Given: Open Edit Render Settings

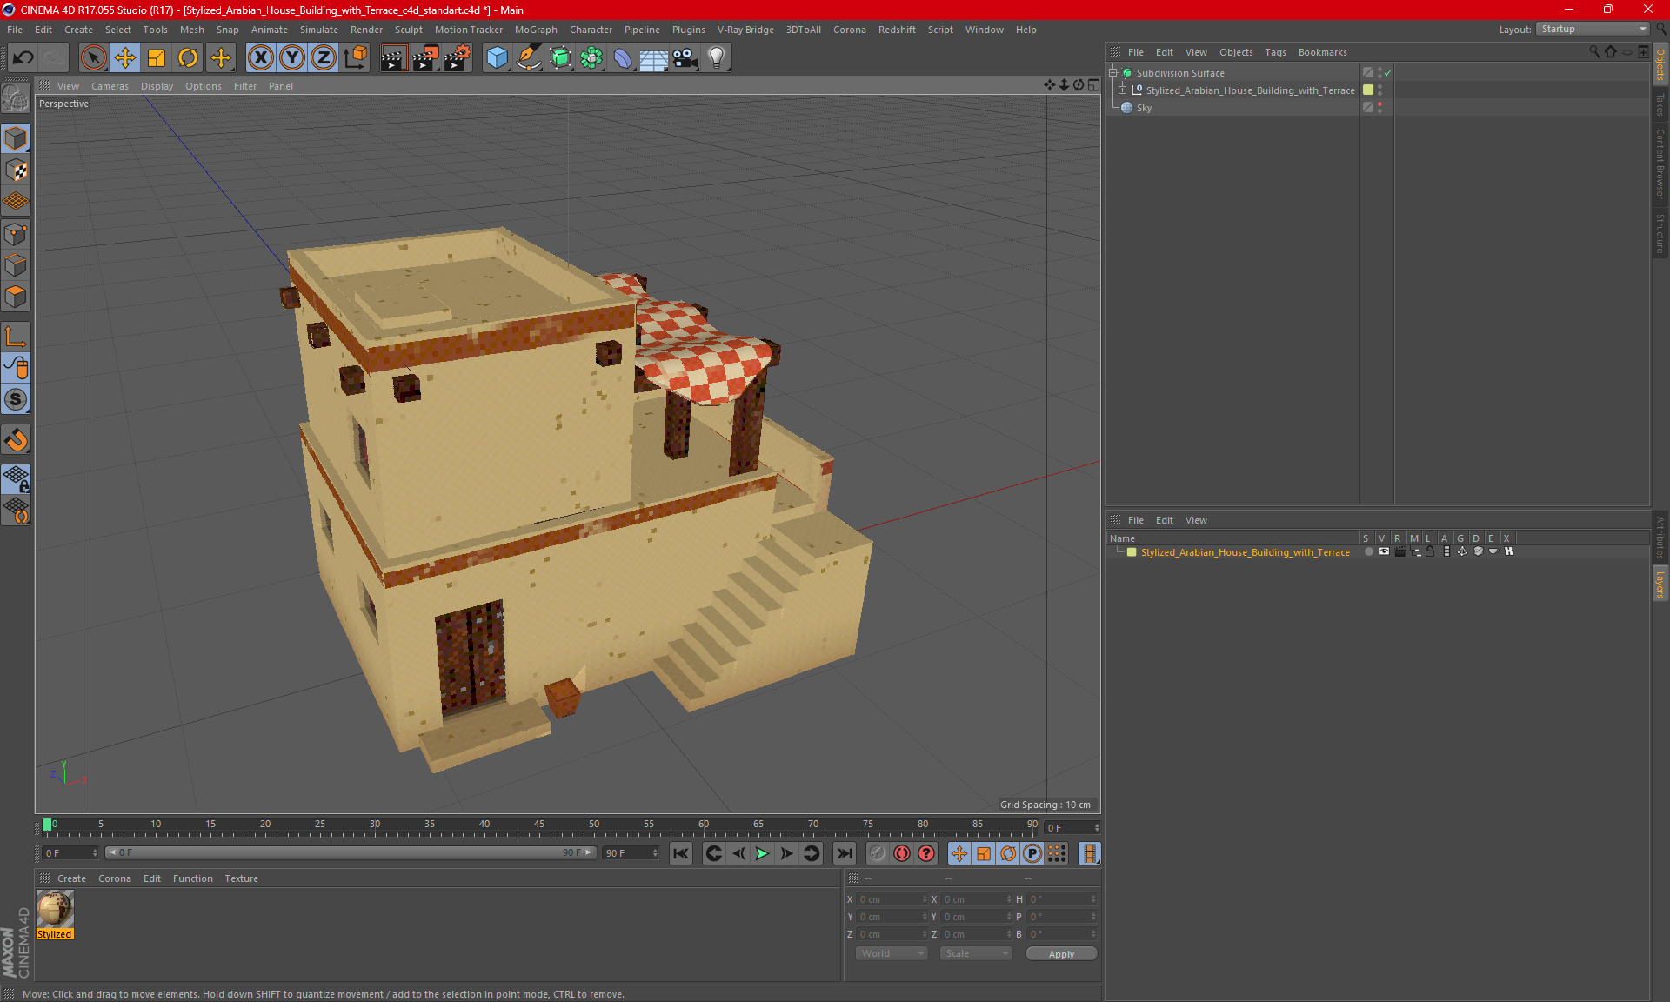Looking at the screenshot, I should click(458, 58).
